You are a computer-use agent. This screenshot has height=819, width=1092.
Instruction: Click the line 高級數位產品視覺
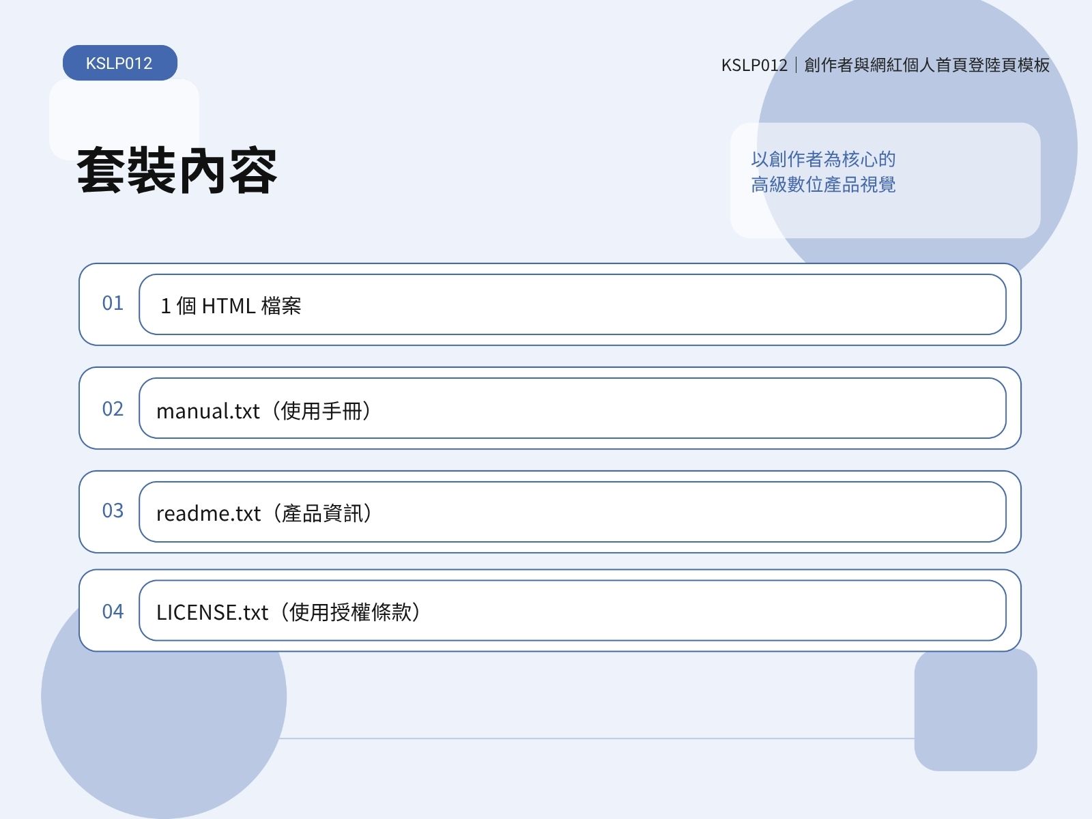point(823,184)
